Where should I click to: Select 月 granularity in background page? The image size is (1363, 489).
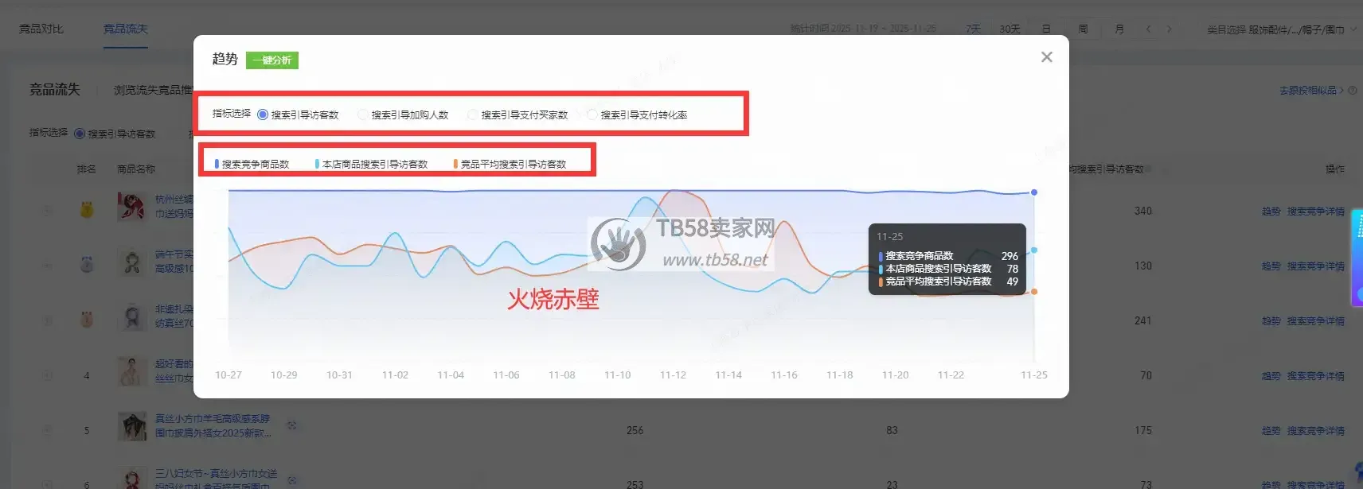click(x=1119, y=29)
